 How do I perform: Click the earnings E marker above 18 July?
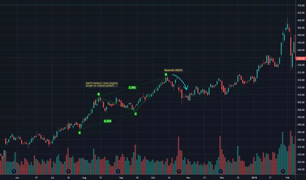[x=68, y=171]
